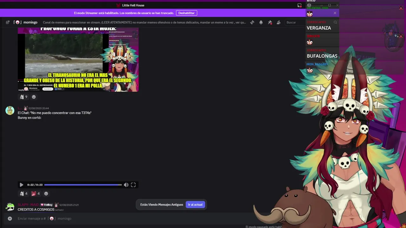Click the text CREDITOS A COSMIGOS
Viewport: 406px width, 228px height.
(x=36, y=210)
